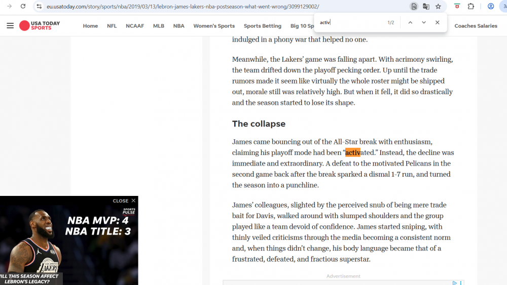Open the NFL nav section
This screenshot has width=507, height=285.
click(112, 26)
